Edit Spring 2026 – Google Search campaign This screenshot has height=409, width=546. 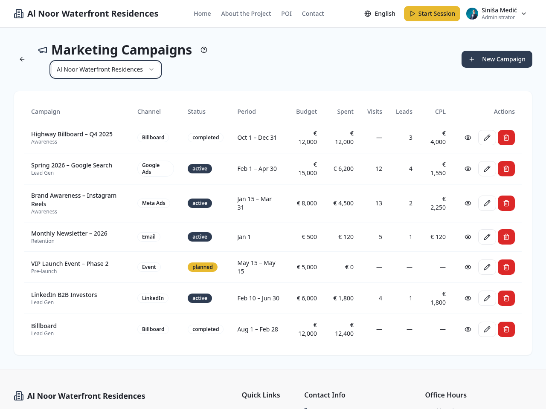tap(487, 169)
